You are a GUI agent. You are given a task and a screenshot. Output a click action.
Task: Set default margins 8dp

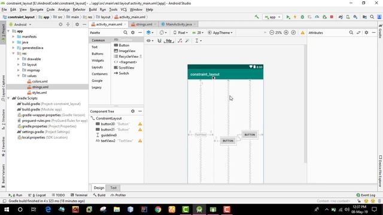click(169, 41)
